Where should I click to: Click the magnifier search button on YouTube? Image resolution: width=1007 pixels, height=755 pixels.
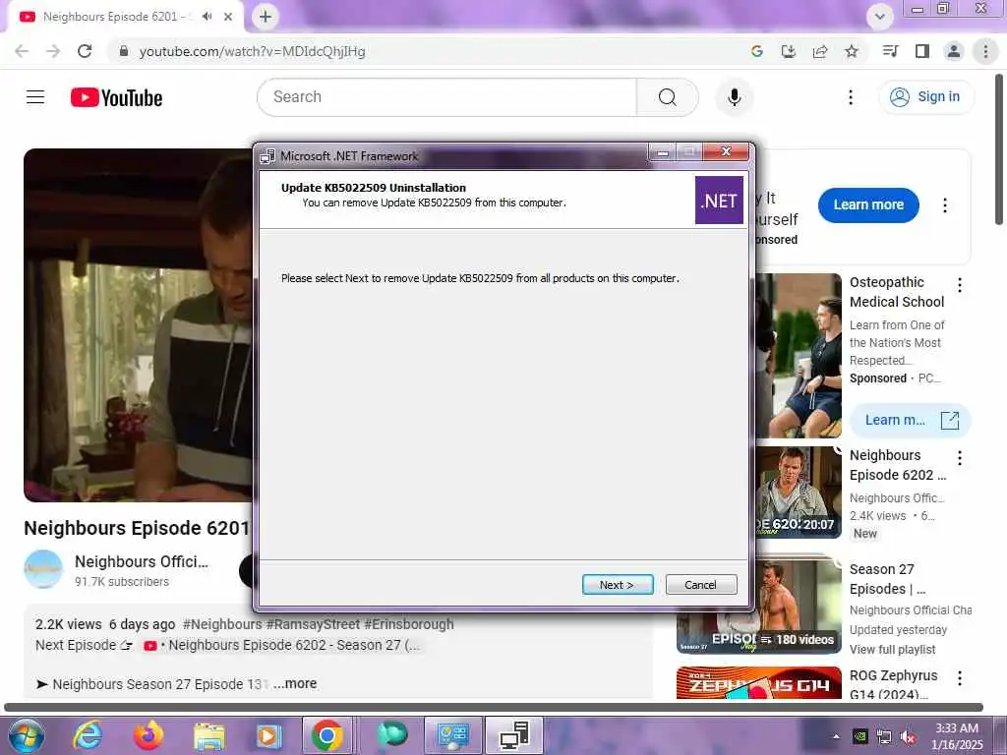[x=668, y=97]
